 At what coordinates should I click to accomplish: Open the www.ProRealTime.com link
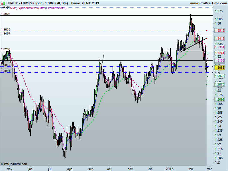click(x=209, y=3)
